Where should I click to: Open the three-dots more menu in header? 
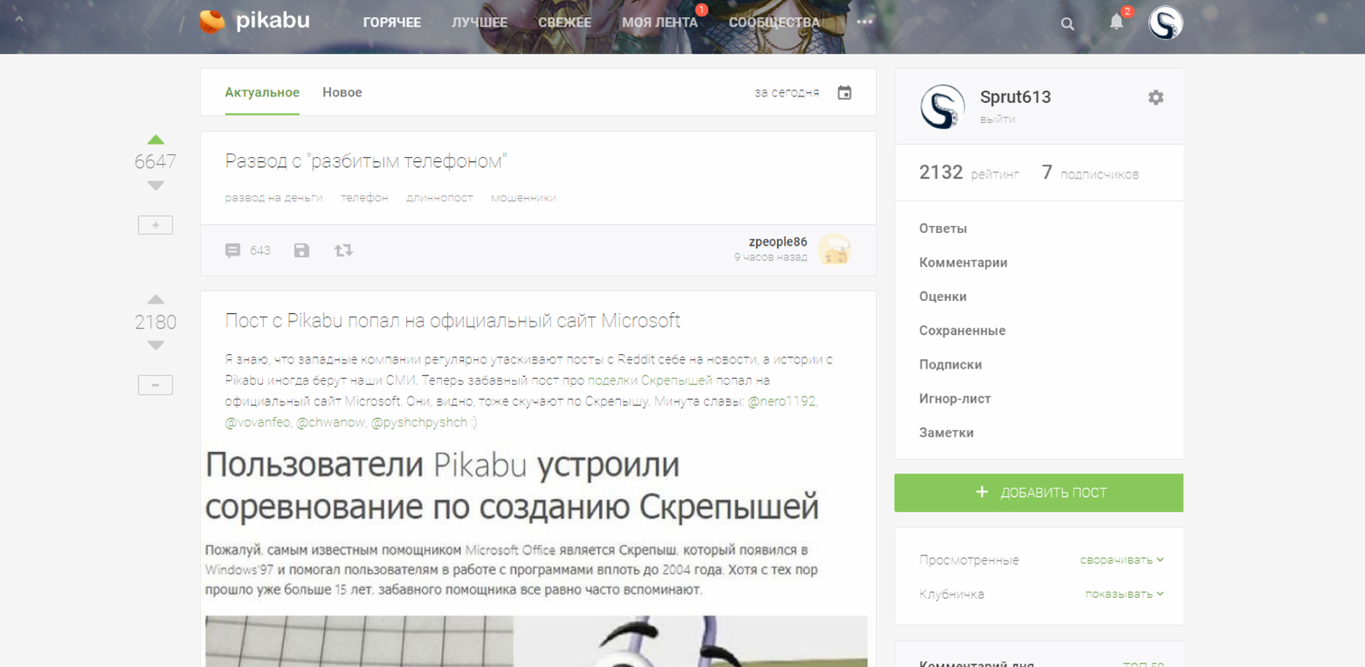[x=864, y=22]
